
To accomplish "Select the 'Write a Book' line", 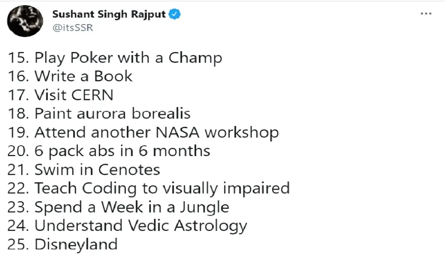I will pos(83,77).
